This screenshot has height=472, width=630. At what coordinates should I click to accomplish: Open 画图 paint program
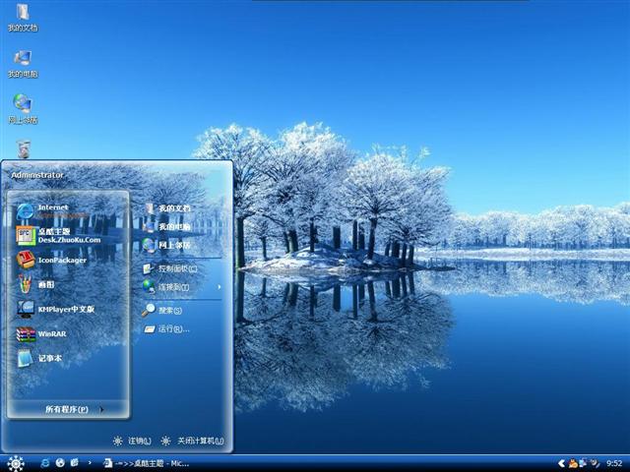[x=36, y=284]
